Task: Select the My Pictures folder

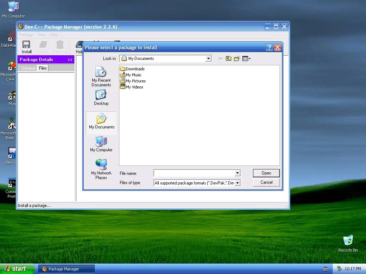Action: pos(133,81)
